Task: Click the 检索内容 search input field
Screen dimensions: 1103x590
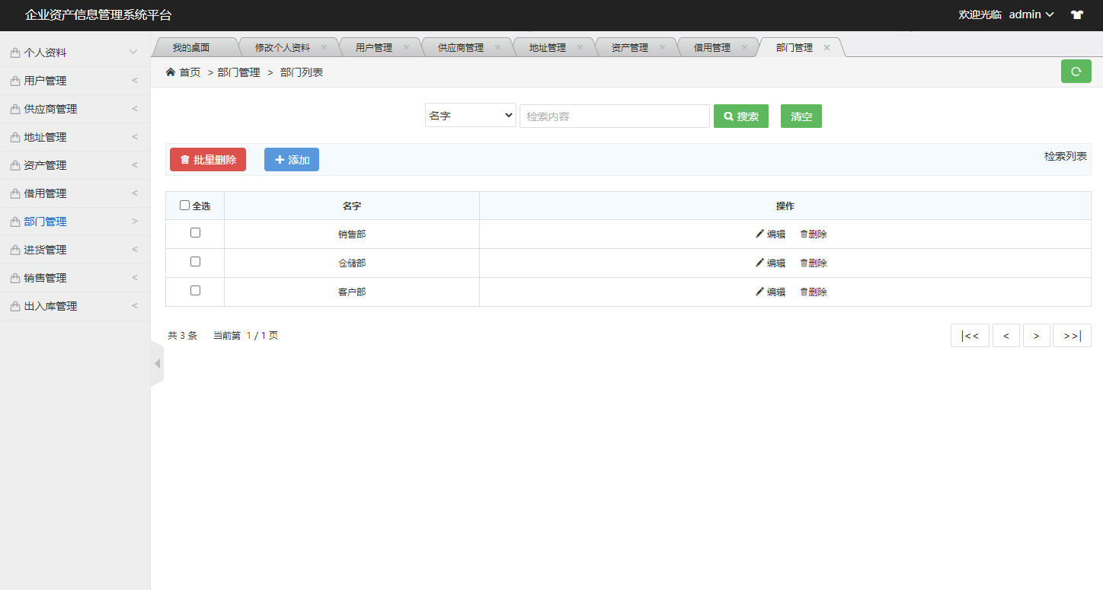Action: coord(614,115)
